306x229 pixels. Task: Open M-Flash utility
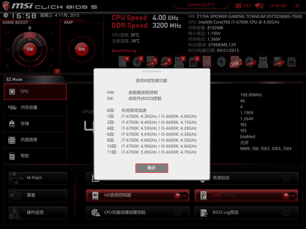38,178
